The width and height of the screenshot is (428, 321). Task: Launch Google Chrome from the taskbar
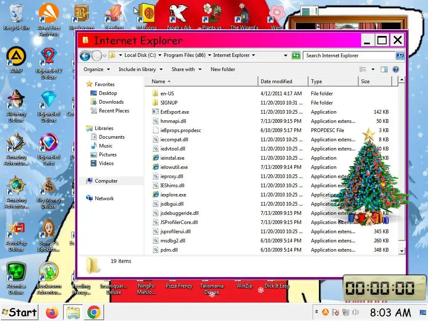coord(94,312)
